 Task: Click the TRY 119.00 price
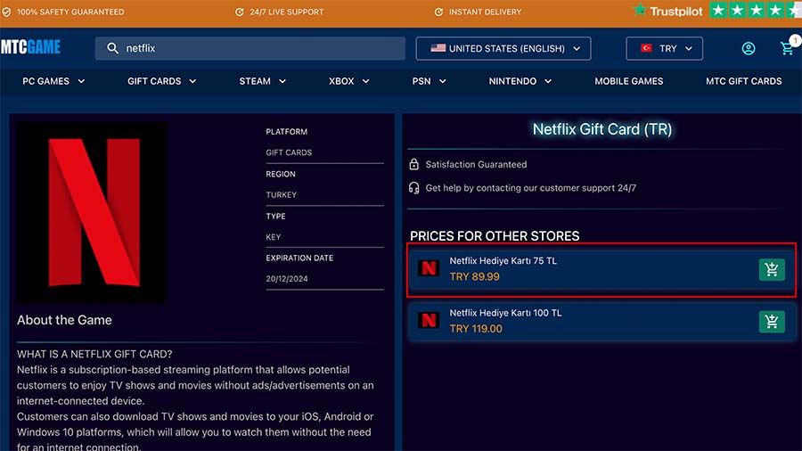coord(476,329)
